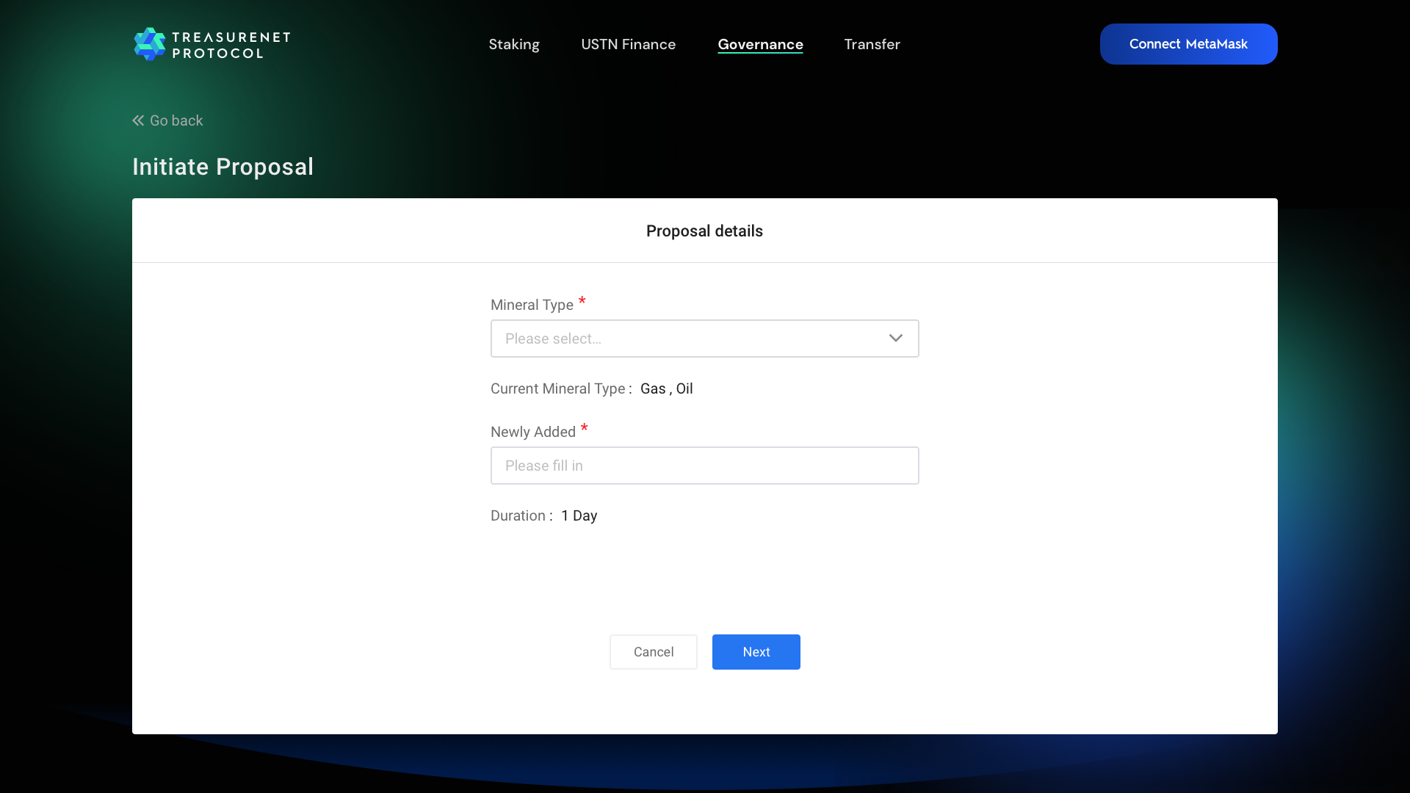The image size is (1410, 793).
Task: Click the Go back link
Action: pos(167,120)
